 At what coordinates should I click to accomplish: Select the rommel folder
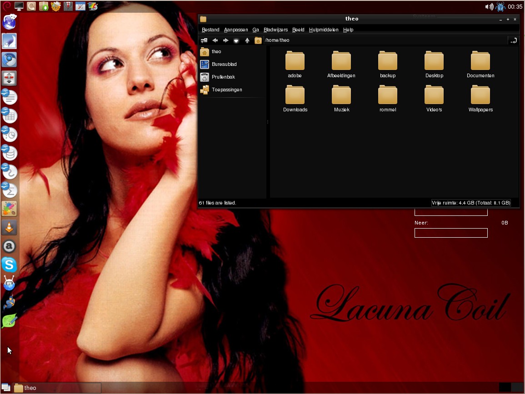pos(388,99)
